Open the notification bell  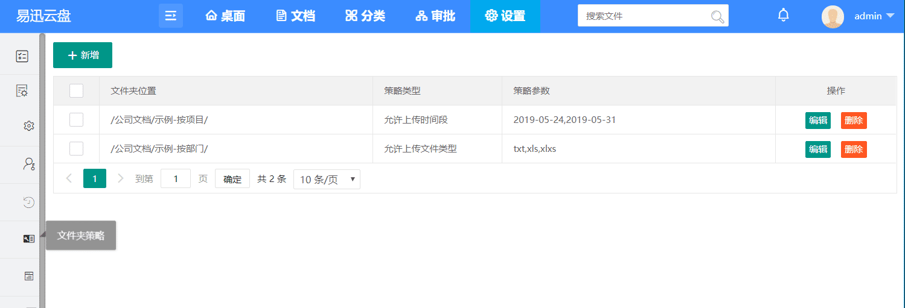[x=783, y=16]
